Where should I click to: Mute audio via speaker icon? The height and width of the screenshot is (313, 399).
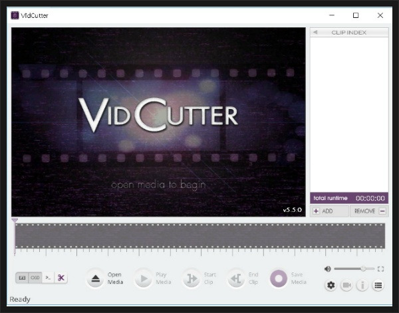(x=327, y=268)
